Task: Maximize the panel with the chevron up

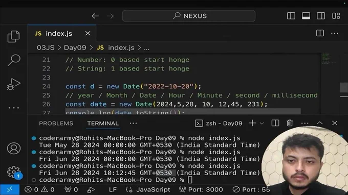Action: click(x=319, y=123)
